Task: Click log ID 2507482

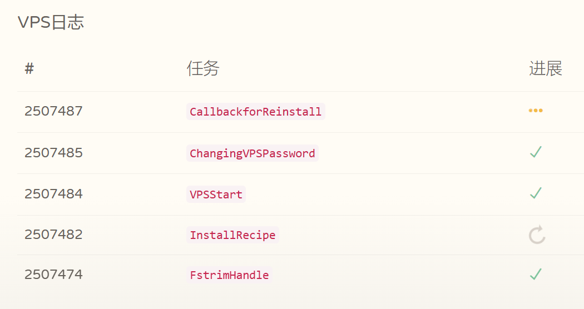Action: [53, 234]
